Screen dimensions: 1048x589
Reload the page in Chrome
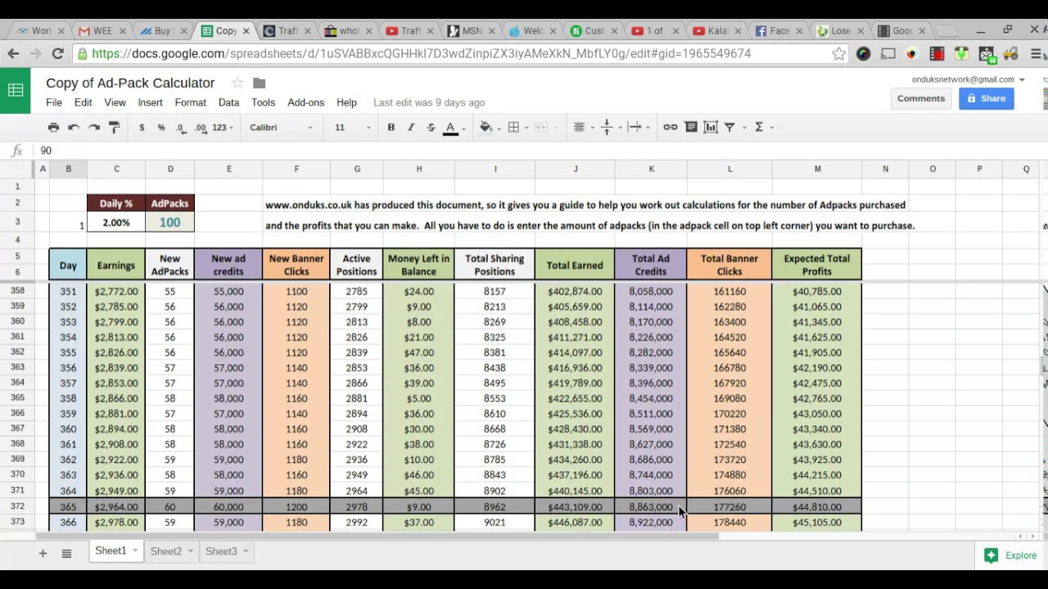[x=57, y=53]
